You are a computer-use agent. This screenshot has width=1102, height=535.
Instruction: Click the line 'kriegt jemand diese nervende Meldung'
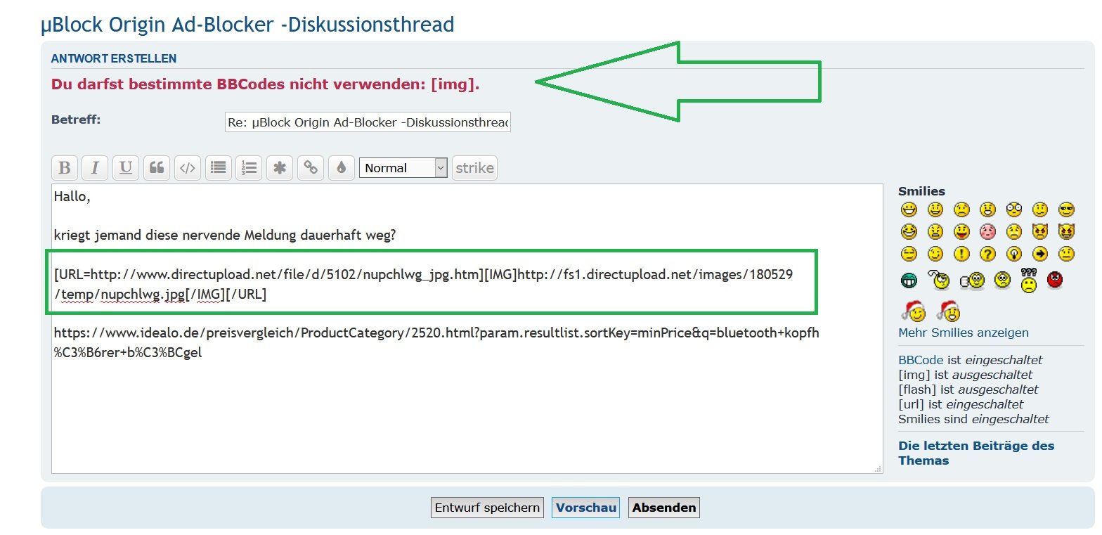(225, 236)
